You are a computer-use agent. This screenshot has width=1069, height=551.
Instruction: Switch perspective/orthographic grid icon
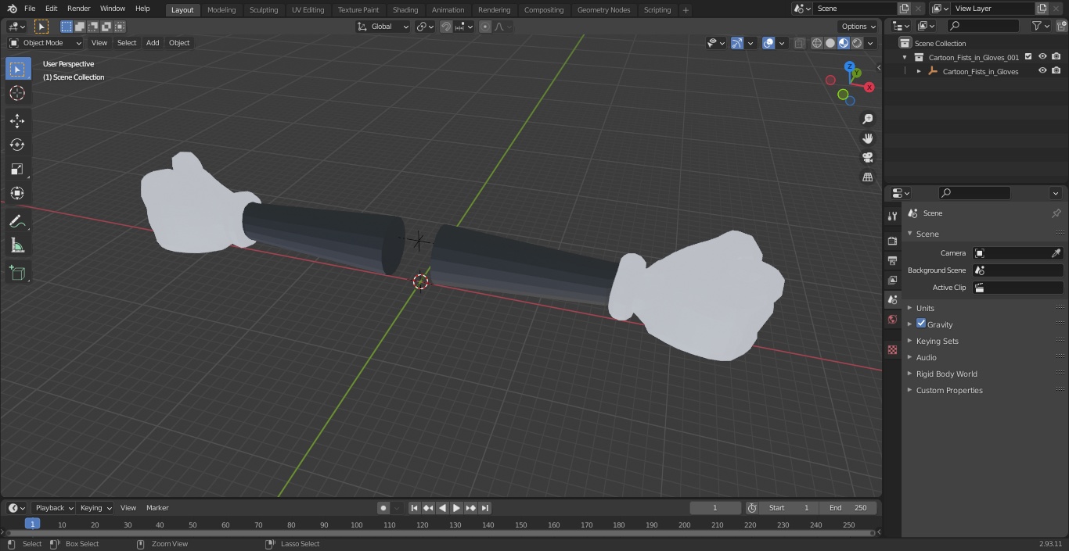867,177
